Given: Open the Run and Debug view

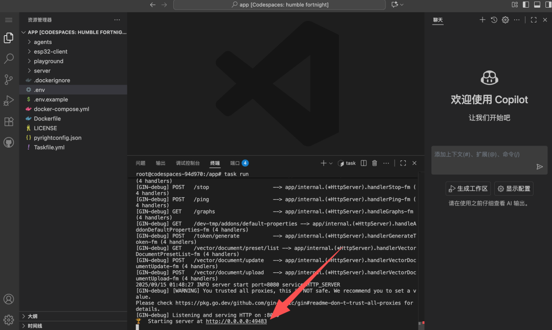Looking at the screenshot, I should point(9,100).
